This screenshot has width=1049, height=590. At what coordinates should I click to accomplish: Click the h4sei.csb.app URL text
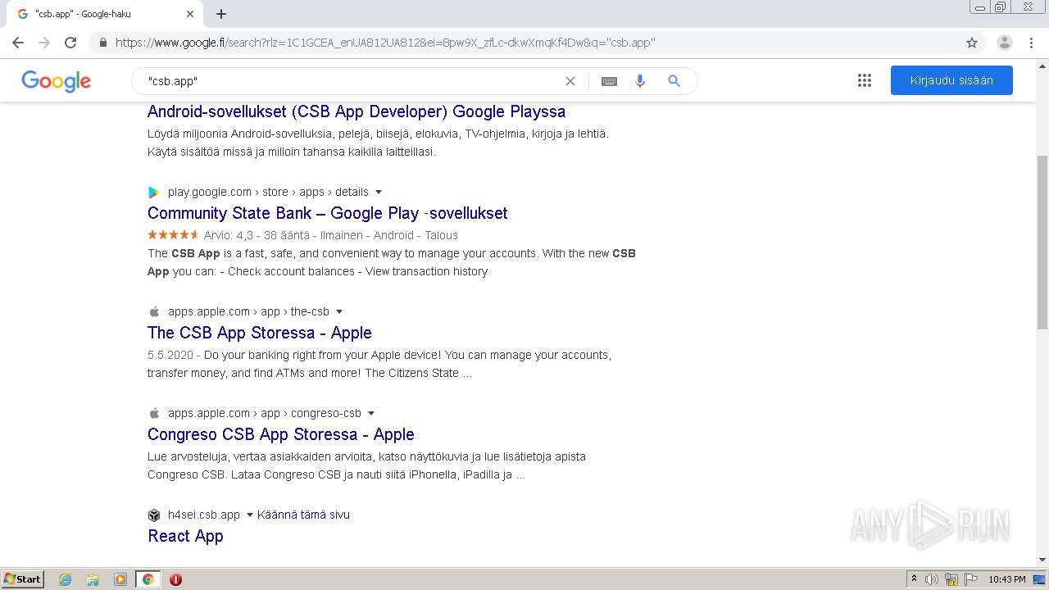pos(204,515)
